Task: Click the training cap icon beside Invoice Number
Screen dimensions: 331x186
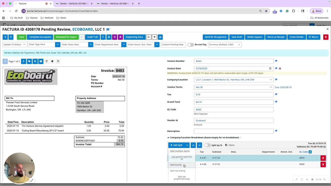Action: point(276,61)
